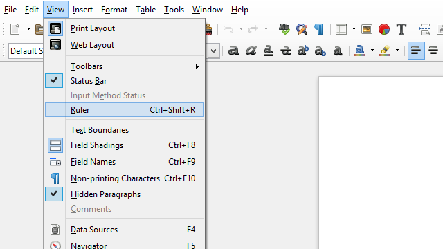The width and height of the screenshot is (443, 249).
Task: Select Print Layout view
Action: (x=125, y=28)
